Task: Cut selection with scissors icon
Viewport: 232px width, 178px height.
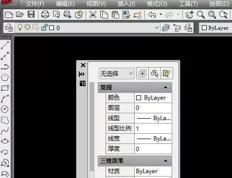Action: (x=93, y=15)
